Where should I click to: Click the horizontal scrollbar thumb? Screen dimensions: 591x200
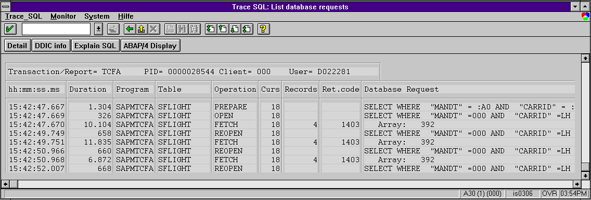click(x=14, y=184)
